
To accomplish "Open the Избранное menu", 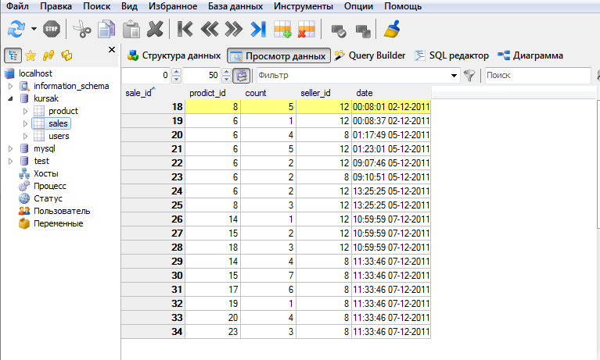I will pos(173,6).
